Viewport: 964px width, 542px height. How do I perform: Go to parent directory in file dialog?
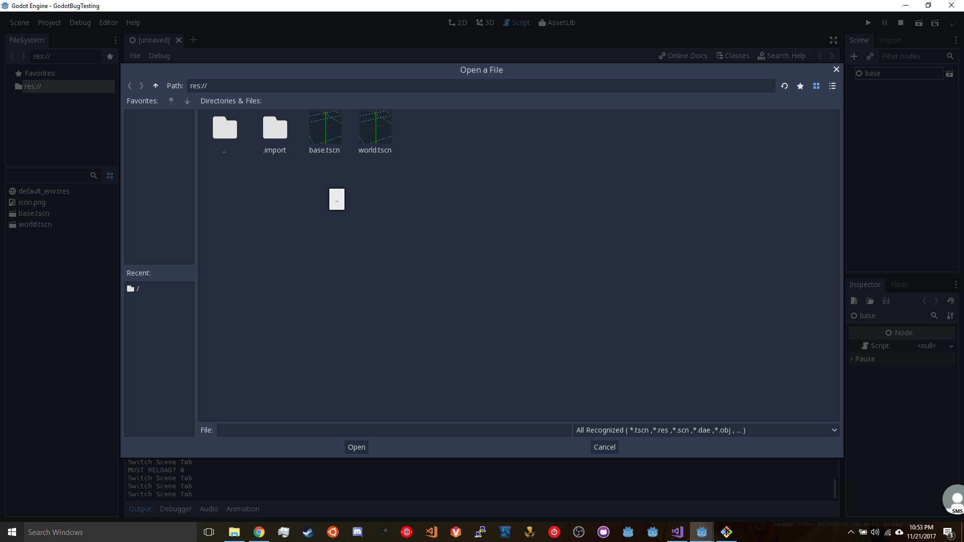156,86
